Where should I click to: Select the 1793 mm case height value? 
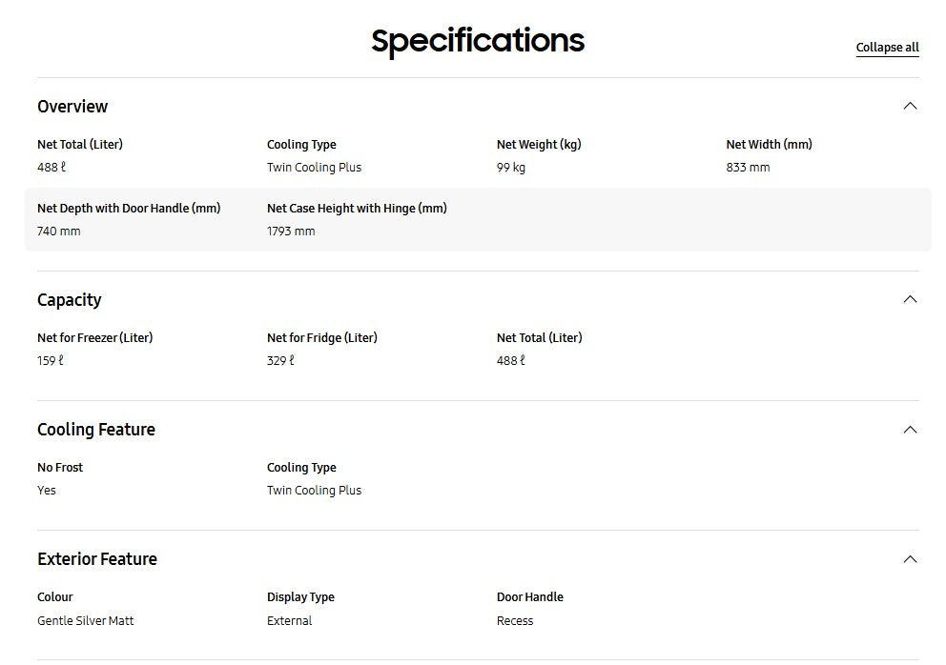(x=291, y=232)
